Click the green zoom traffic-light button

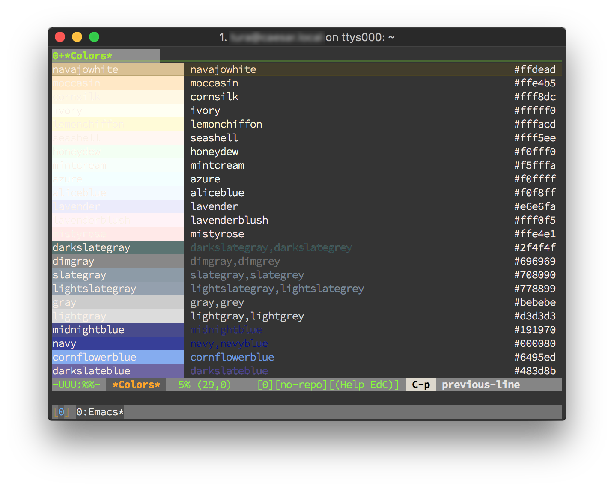[94, 37]
